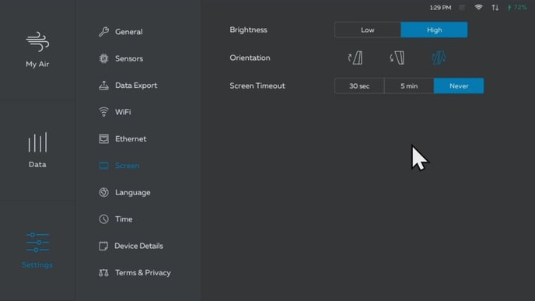Go to Settings label
This screenshot has height=301, width=535.
click(37, 264)
